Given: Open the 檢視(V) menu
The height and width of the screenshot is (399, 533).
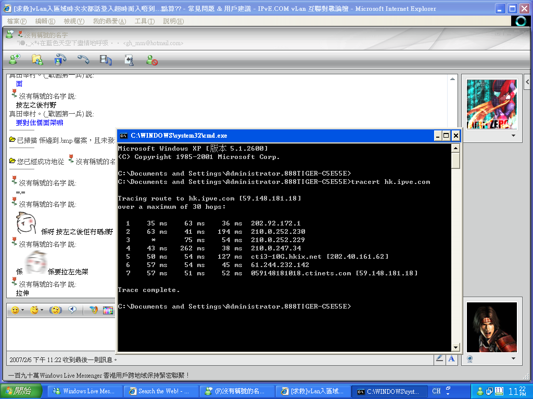Looking at the screenshot, I should [x=74, y=21].
